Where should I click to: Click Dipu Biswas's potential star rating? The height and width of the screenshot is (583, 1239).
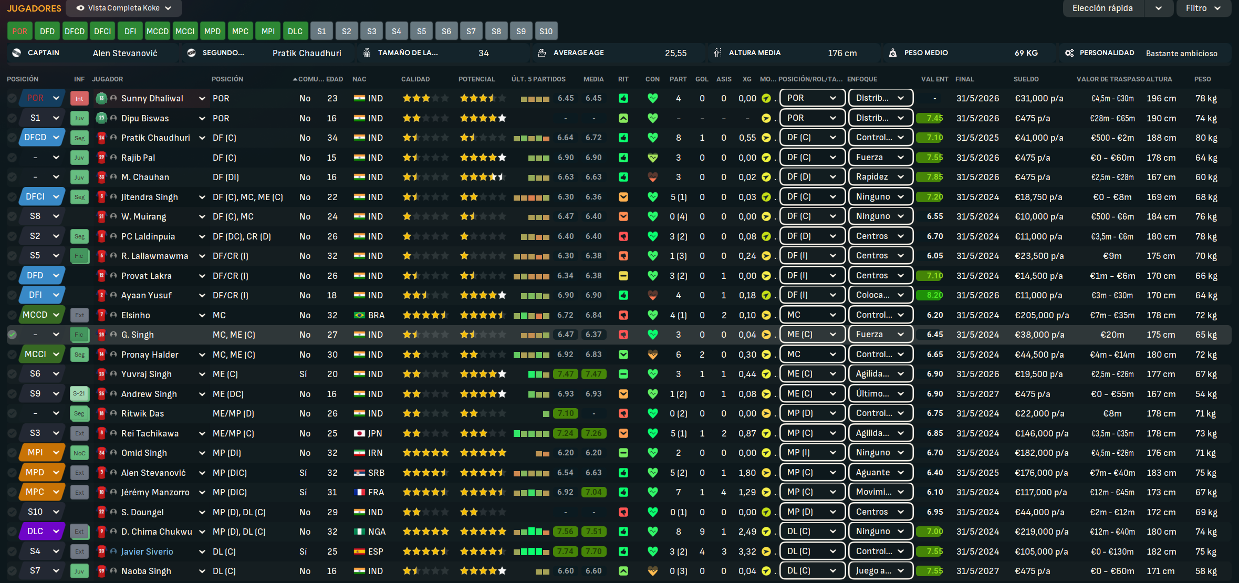483,118
